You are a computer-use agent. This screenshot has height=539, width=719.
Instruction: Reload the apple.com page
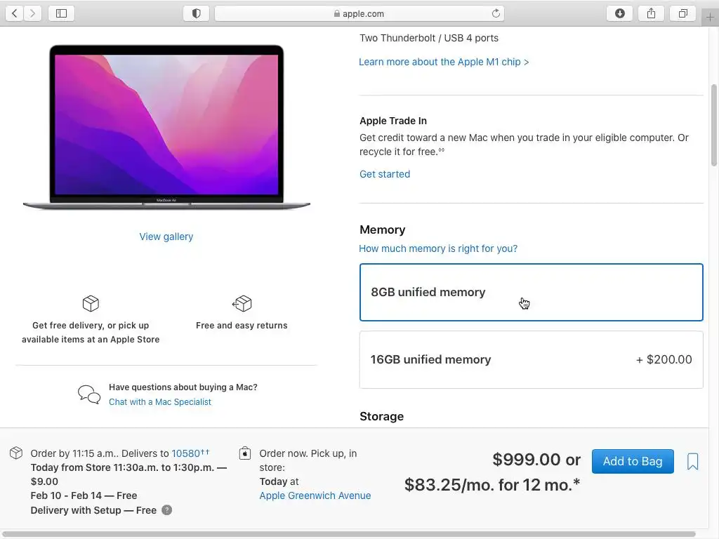pyautogui.click(x=496, y=13)
